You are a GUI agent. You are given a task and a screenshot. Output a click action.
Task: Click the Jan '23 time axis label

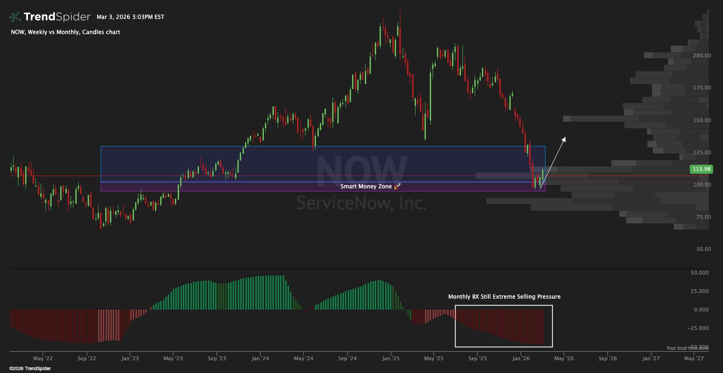(x=130, y=358)
